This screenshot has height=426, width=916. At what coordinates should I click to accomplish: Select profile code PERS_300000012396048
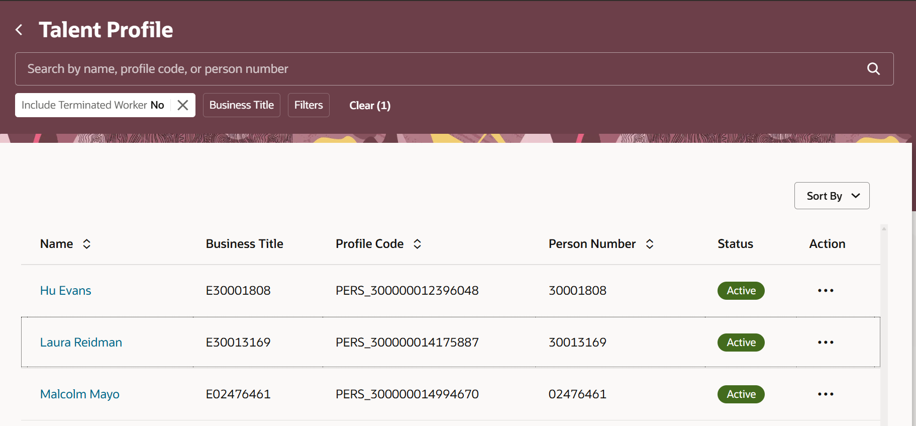pos(407,291)
